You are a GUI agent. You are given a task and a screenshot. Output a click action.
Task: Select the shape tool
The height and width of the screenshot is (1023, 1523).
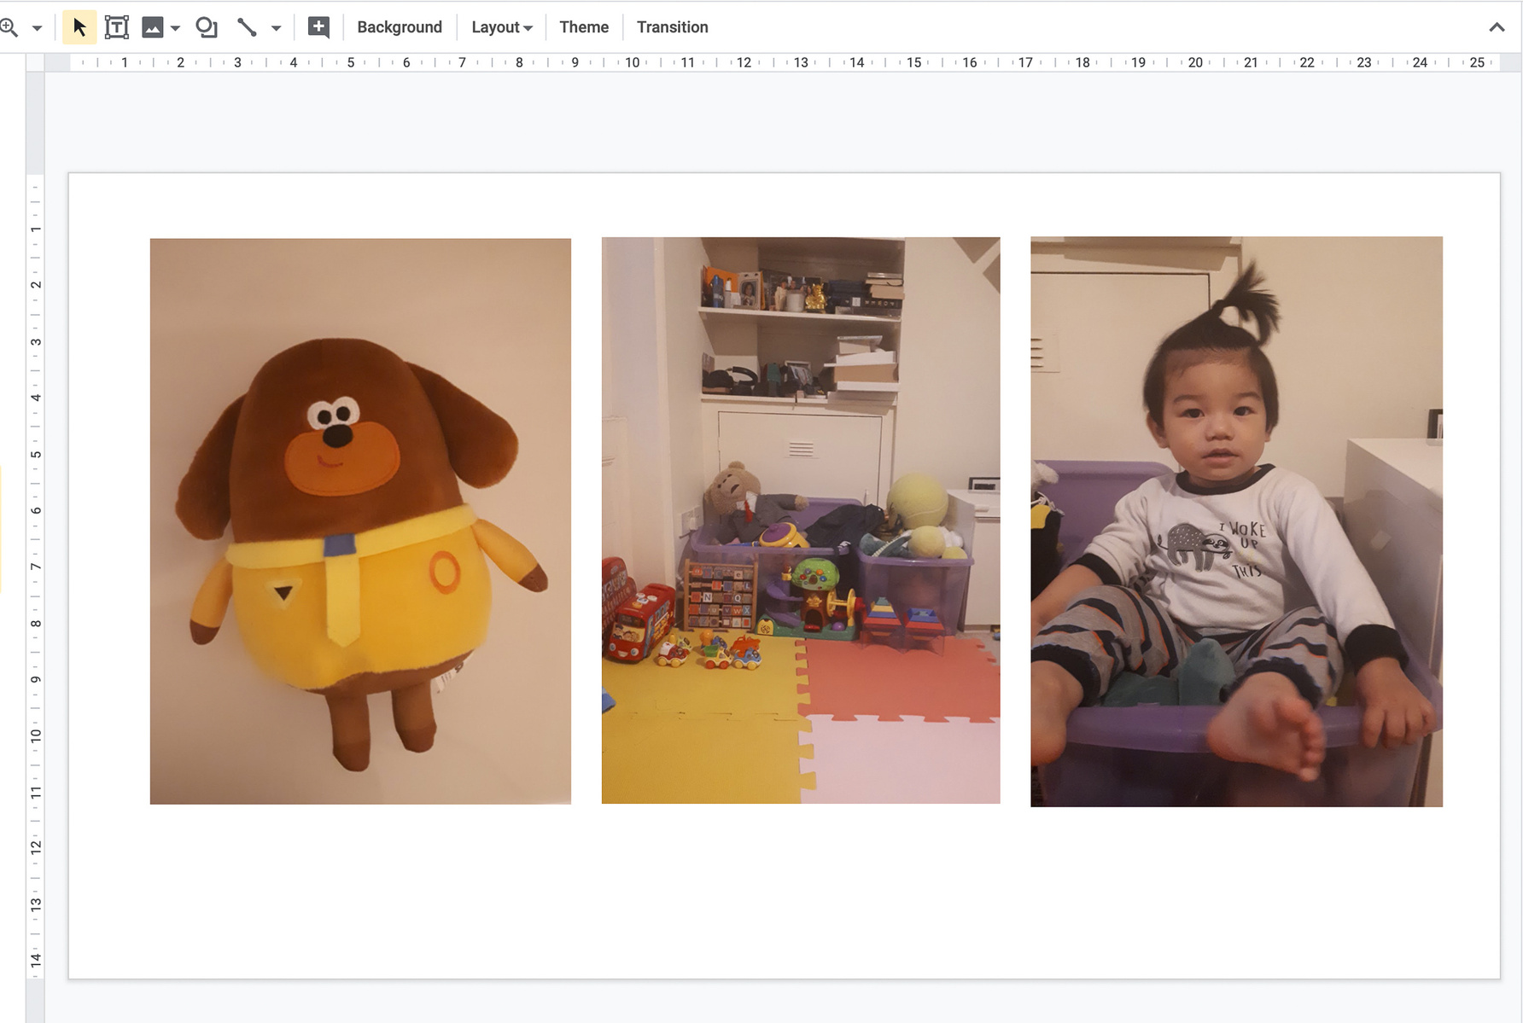pos(207,27)
